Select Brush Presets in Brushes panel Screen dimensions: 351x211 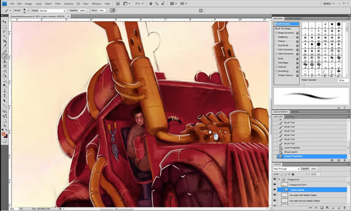pos(287,24)
